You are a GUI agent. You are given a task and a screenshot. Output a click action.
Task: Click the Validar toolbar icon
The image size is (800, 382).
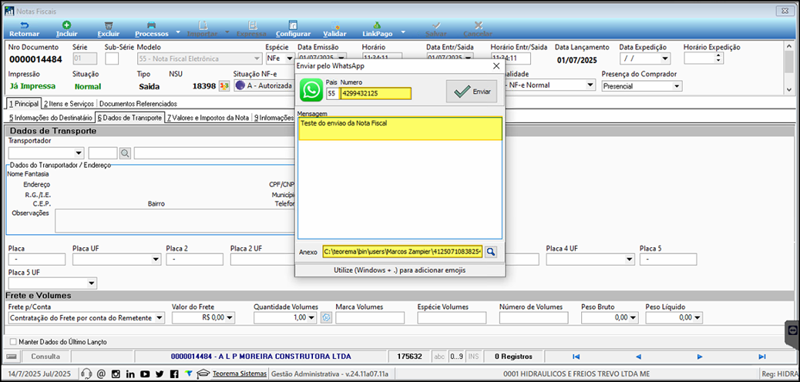(334, 25)
